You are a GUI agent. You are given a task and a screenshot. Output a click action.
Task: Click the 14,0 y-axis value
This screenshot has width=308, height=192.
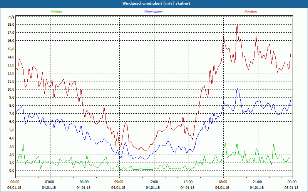click(x=11, y=57)
